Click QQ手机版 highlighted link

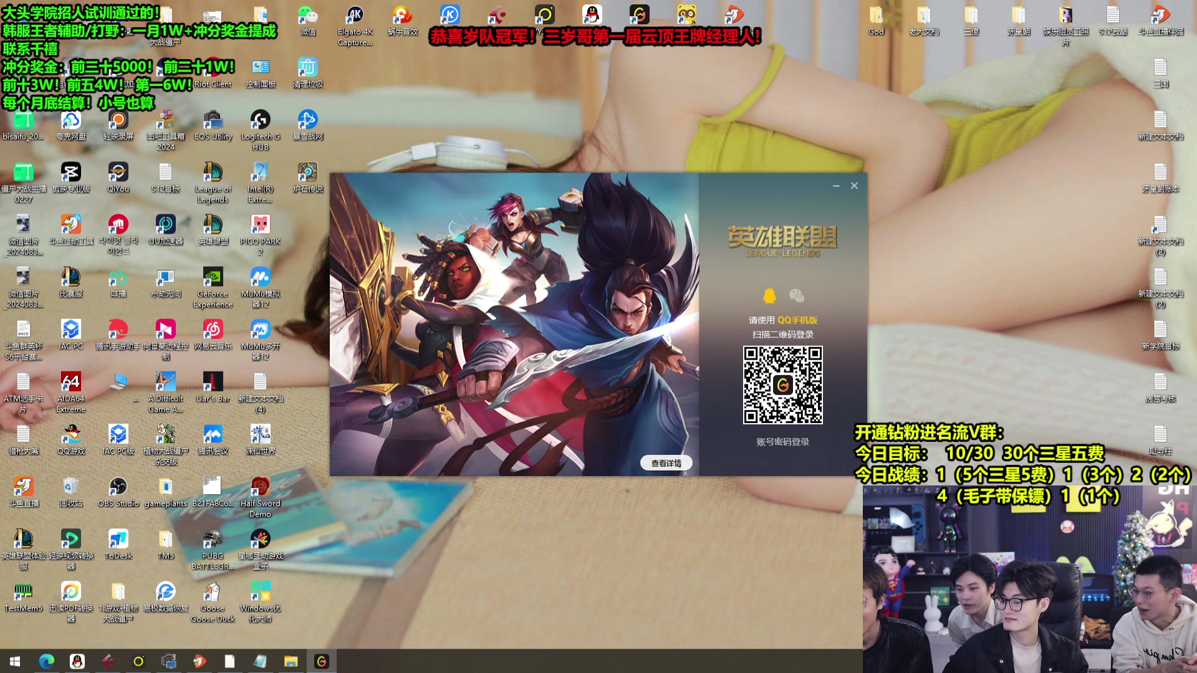tap(797, 320)
